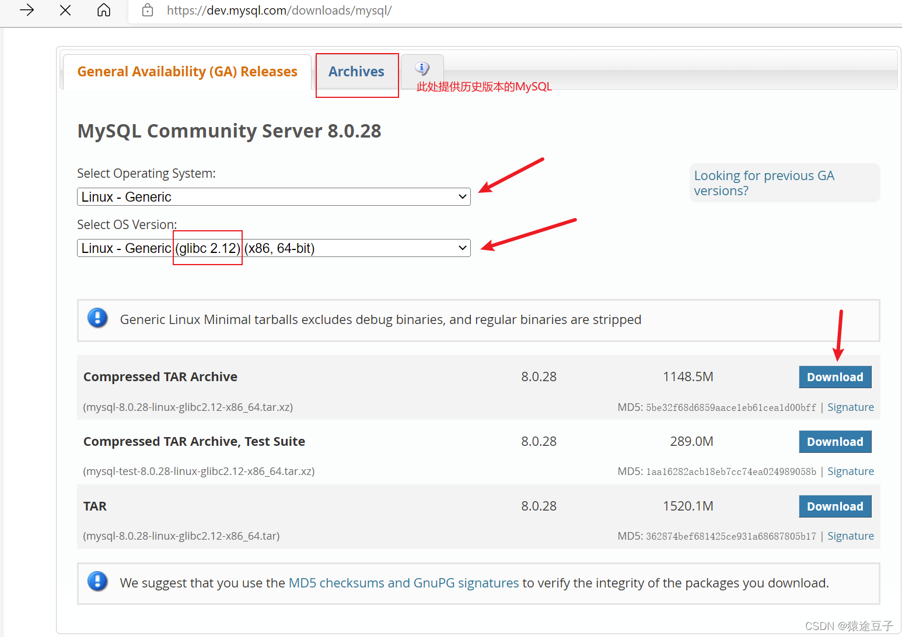Go to browser home page icon
Viewport: 902px width, 637px height.
tap(104, 10)
